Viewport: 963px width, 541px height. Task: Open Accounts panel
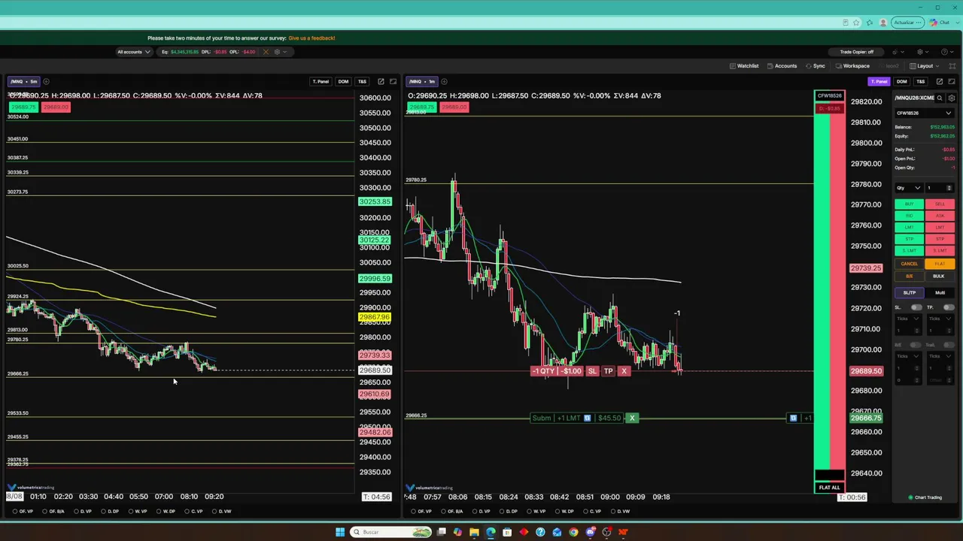[782, 66]
